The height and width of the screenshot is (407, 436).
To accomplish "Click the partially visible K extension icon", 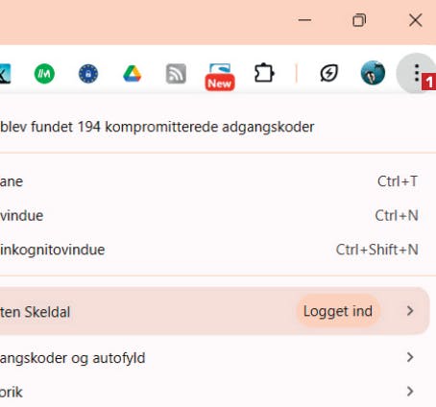I will coord(5,74).
